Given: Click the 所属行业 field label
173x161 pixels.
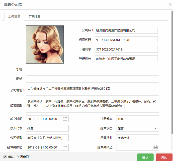Looking at the screenshot, I should [106, 138].
